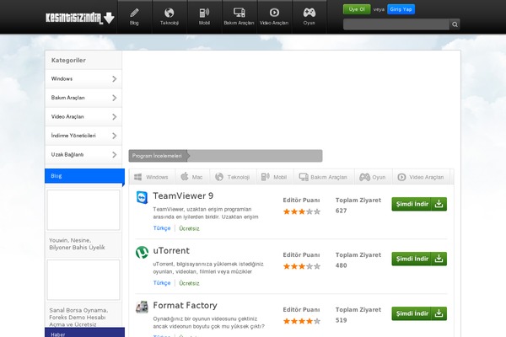Click the Türkçe link under TeamViewer 9
Screen dimensions: 506x337
point(162,228)
